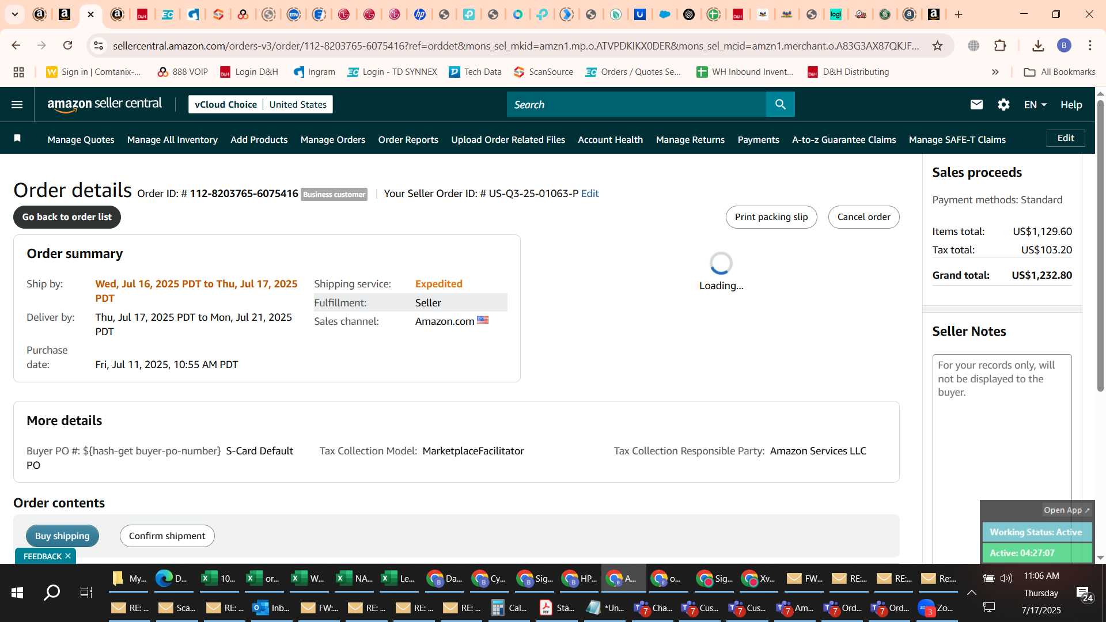The height and width of the screenshot is (622, 1106).
Task: Expand the hidden bookmarks chevron
Action: coord(995,72)
